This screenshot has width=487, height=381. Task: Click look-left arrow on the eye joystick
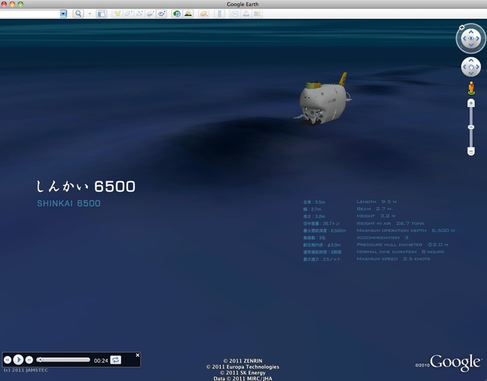point(464,39)
